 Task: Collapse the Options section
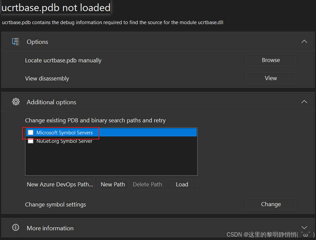point(304,41)
